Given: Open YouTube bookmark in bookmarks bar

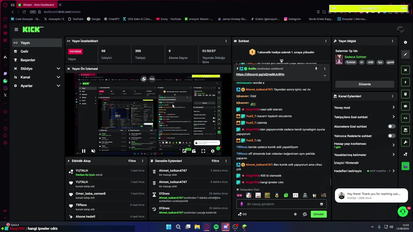Looking at the screenshot, I should (x=76, y=19).
